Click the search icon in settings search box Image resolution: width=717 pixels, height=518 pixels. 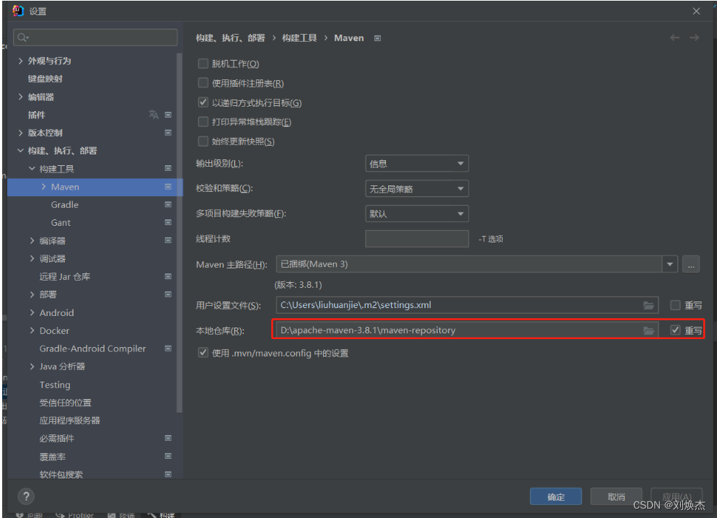click(23, 38)
